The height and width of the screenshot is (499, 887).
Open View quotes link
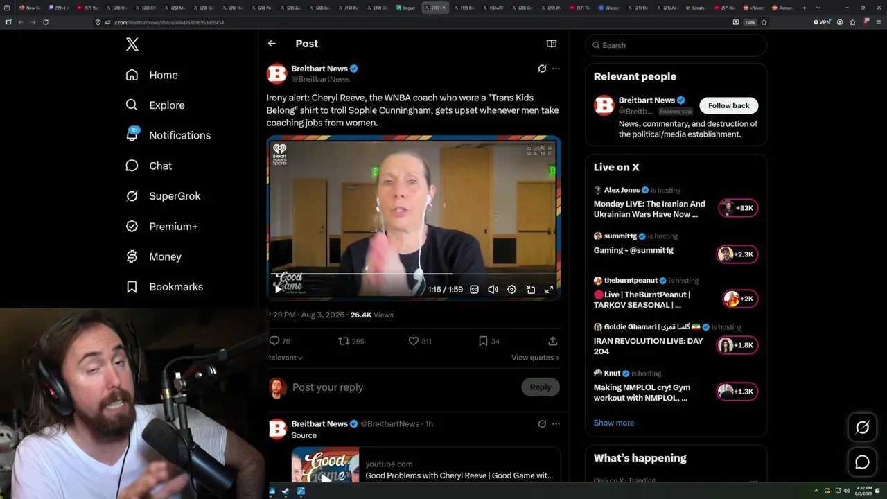535,358
